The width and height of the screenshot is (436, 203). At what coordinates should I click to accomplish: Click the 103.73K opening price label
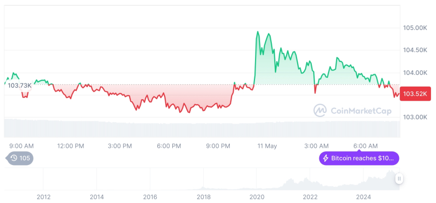[20, 86]
